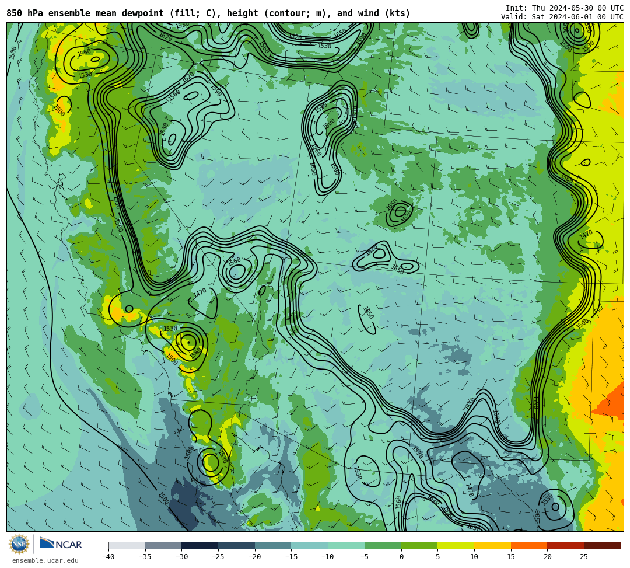Click the dark red 20 to 25 colorbar segment
Viewport: 630px width, 568px height.
[565, 545]
